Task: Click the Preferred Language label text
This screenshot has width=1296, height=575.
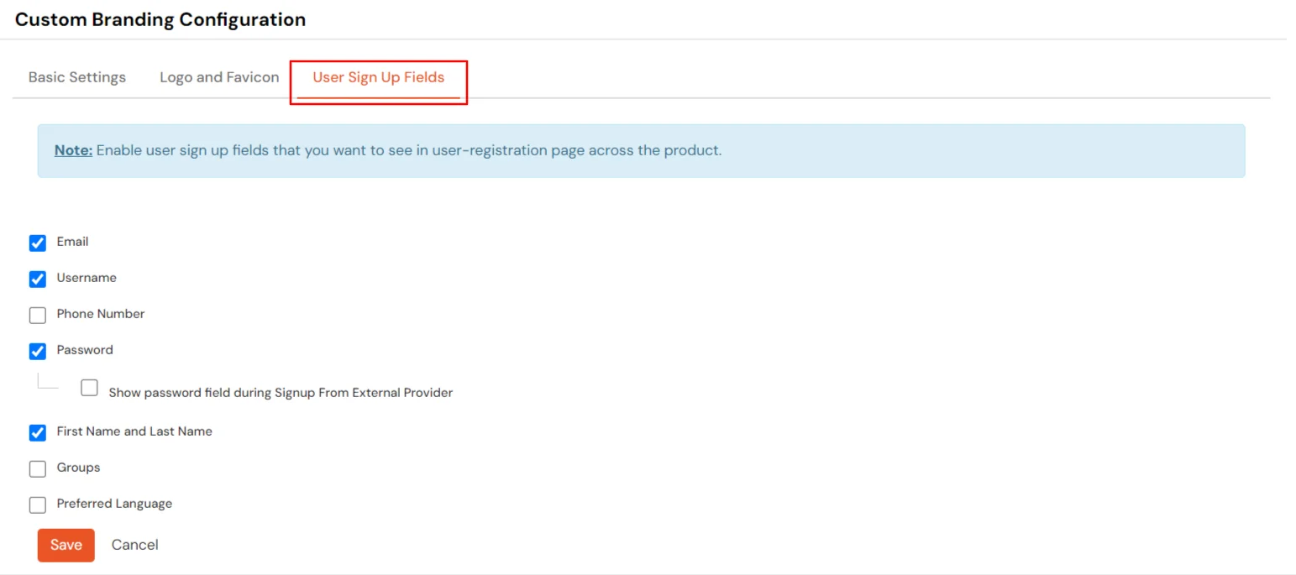Action: pos(113,504)
